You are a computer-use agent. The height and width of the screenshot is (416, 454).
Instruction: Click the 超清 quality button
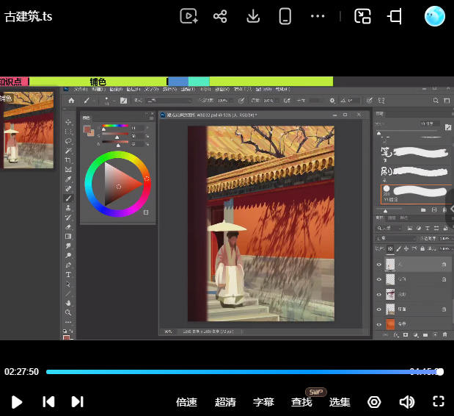click(x=225, y=402)
